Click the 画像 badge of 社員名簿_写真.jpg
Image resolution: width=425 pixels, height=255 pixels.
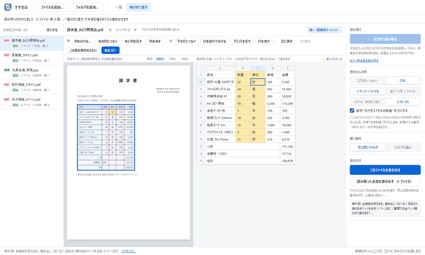coord(6,70)
